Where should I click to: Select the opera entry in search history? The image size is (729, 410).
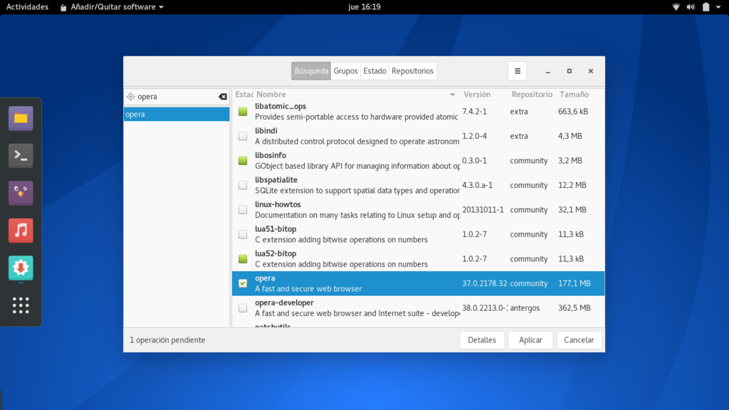tap(177, 114)
